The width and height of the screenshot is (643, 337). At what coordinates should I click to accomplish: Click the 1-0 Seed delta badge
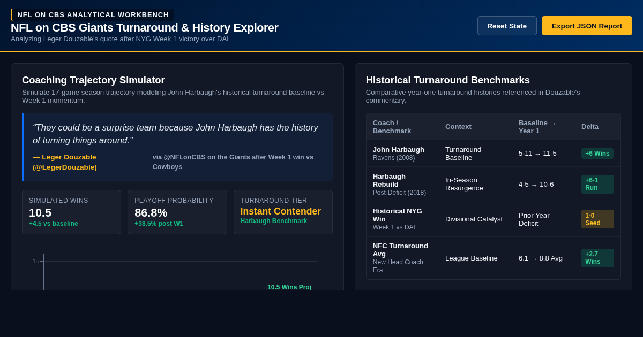(597, 219)
